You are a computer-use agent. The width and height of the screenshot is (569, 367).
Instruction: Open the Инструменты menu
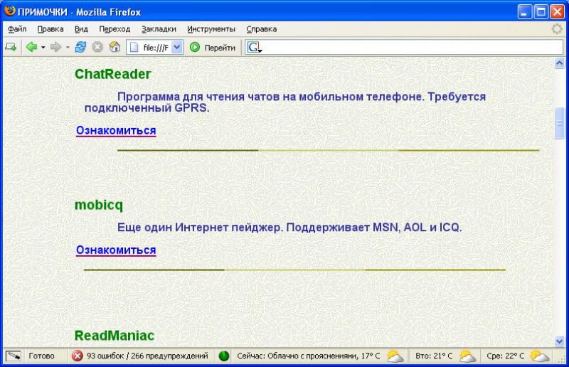click(x=211, y=29)
